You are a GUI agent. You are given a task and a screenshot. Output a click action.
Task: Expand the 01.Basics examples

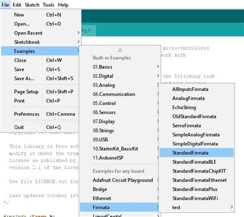pos(120,67)
